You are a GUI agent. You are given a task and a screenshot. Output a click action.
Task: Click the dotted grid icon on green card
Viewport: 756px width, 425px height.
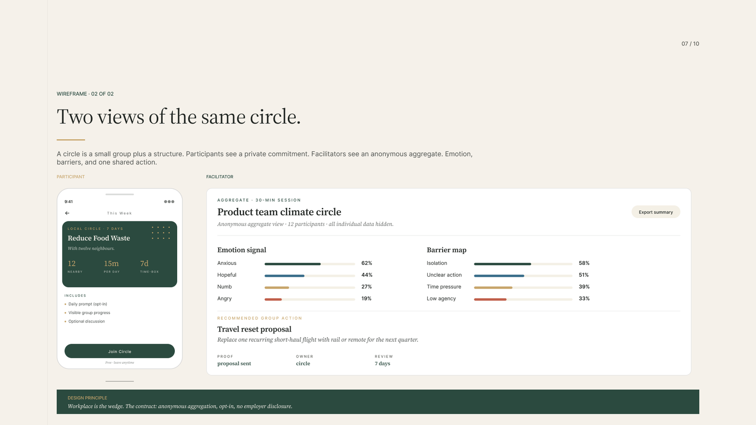[161, 233]
